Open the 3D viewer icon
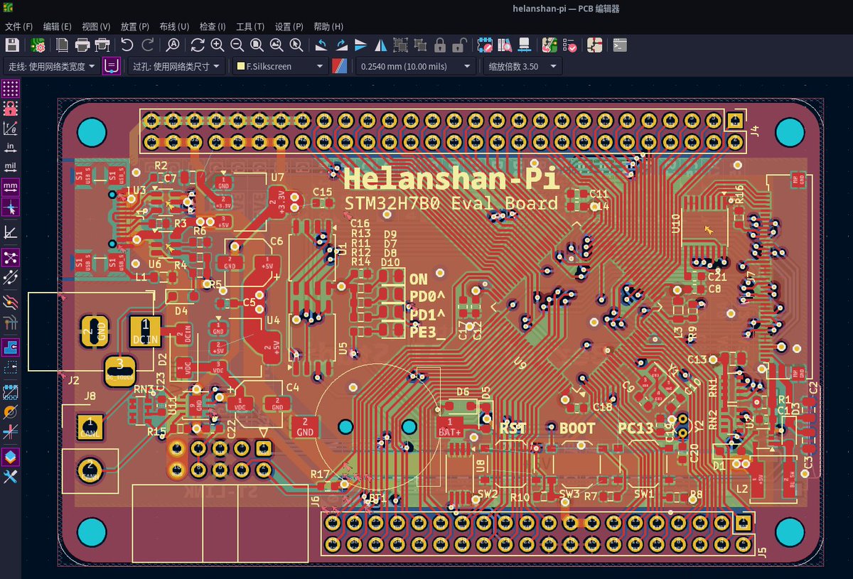Viewport: 853px width, 579px height. (x=525, y=45)
